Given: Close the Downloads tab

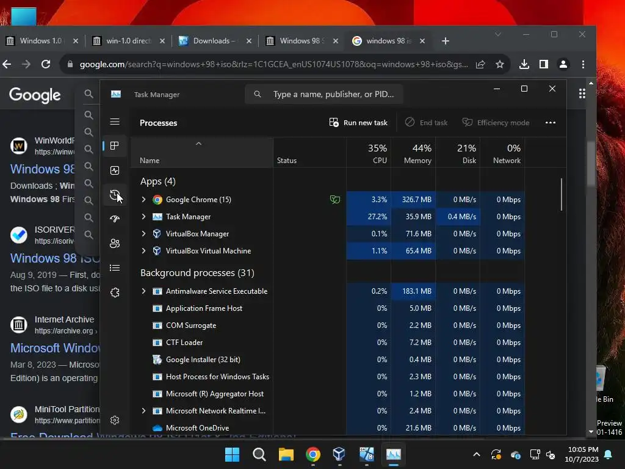Looking at the screenshot, I should click(249, 41).
